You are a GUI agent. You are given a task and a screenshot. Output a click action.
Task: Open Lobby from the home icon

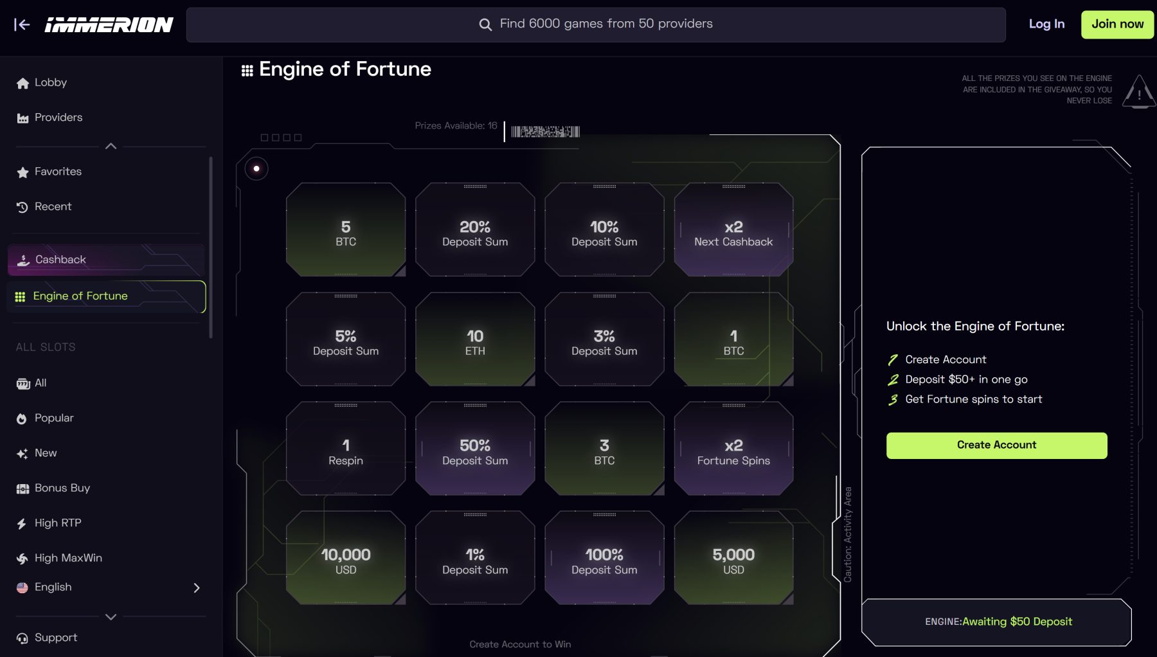[x=23, y=83]
